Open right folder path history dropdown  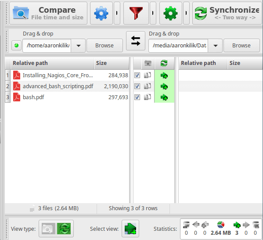tap(216, 46)
